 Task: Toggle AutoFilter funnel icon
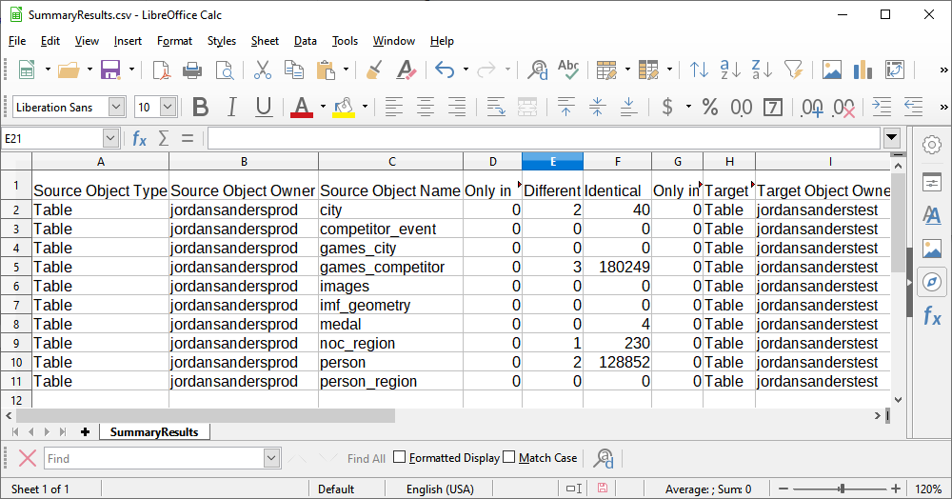[x=794, y=70]
